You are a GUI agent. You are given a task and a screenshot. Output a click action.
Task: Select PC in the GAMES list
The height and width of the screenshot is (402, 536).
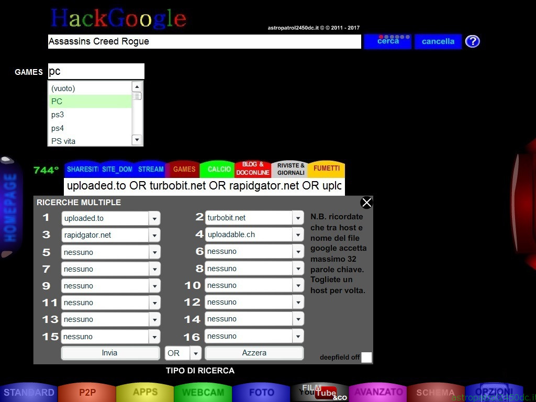[90, 102]
